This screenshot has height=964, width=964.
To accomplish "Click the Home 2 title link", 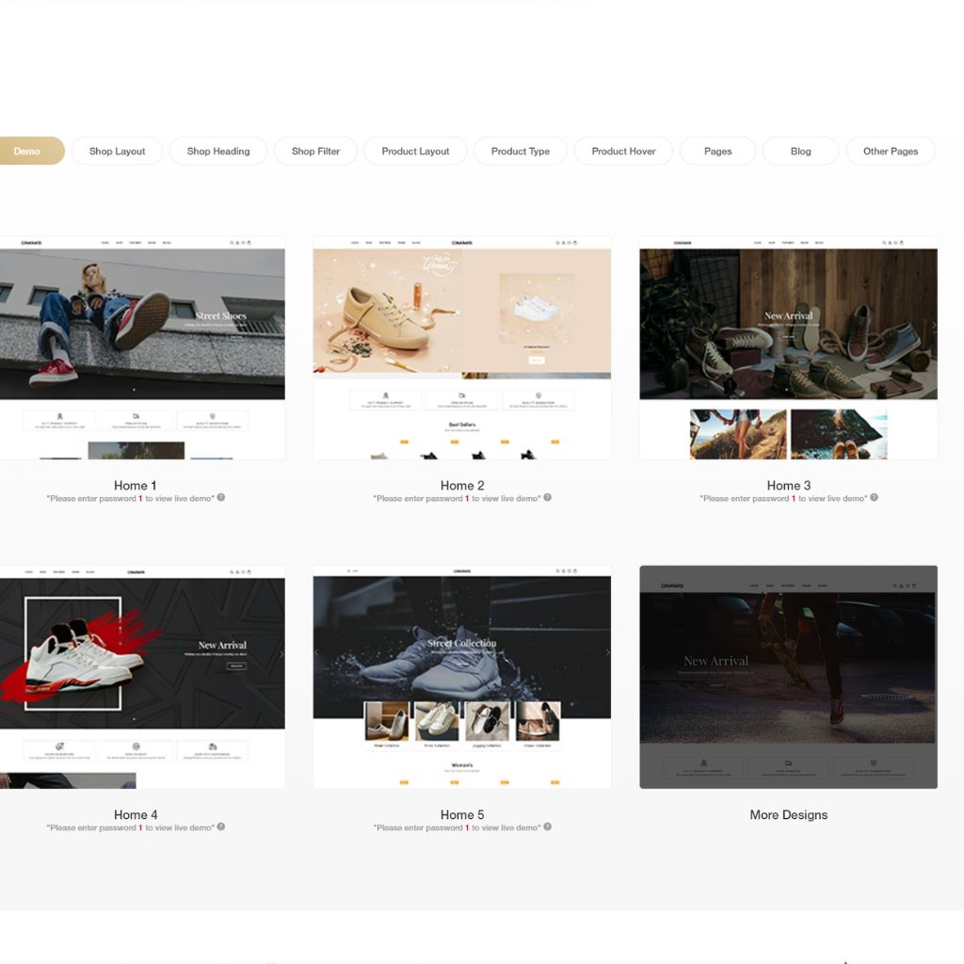I will coord(461,485).
